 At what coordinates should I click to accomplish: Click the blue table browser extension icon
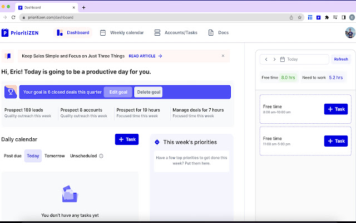[310, 17]
